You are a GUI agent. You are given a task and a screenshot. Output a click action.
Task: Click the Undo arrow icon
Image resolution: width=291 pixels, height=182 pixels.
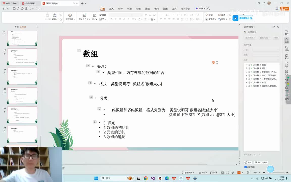click(x=30, y=9)
